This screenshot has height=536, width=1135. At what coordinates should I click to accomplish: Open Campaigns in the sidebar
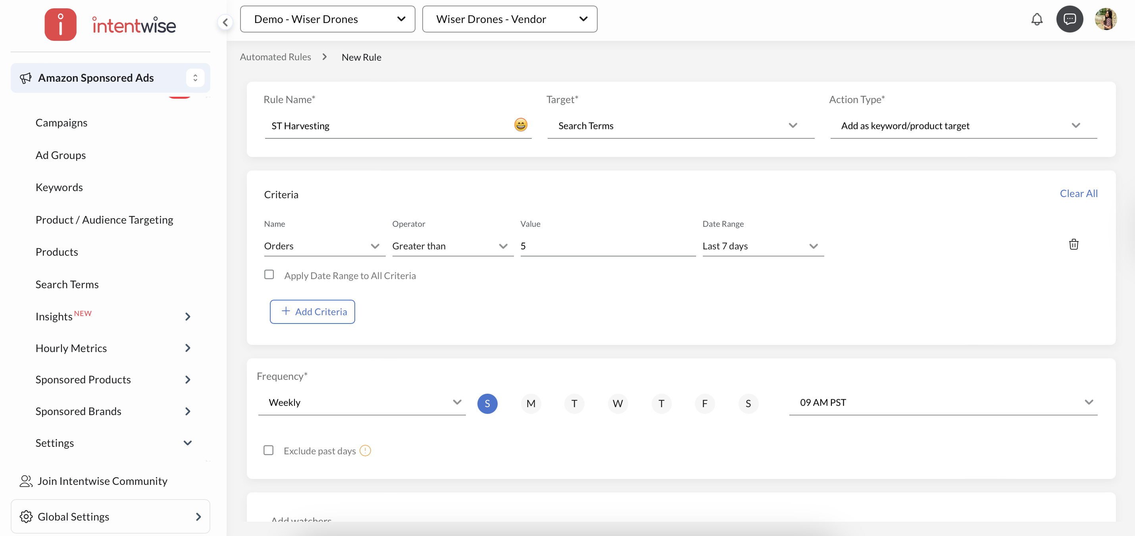[x=61, y=123]
